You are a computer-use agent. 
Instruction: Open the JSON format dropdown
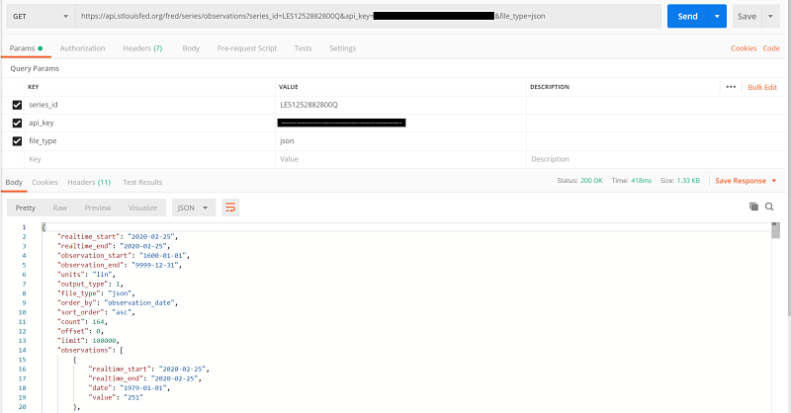[x=194, y=207]
